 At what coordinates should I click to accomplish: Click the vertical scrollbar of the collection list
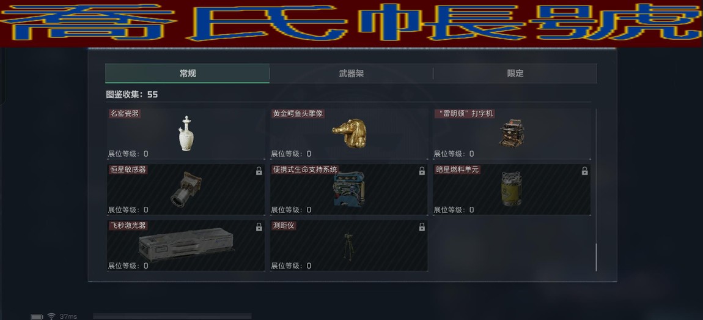(596, 257)
